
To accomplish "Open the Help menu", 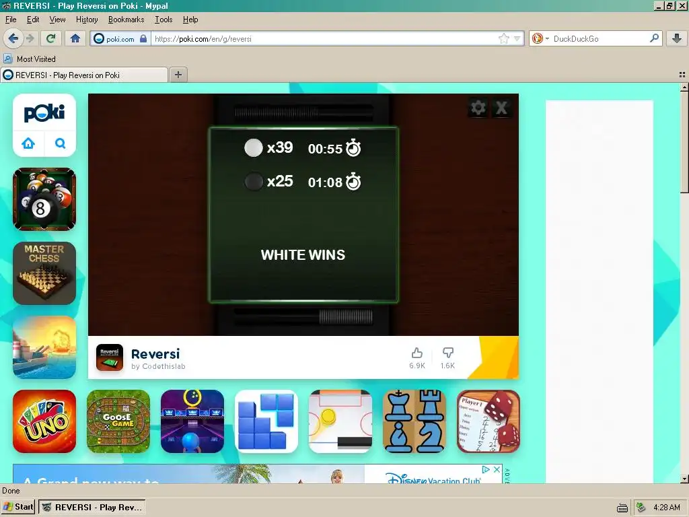I will click(190, 20).
